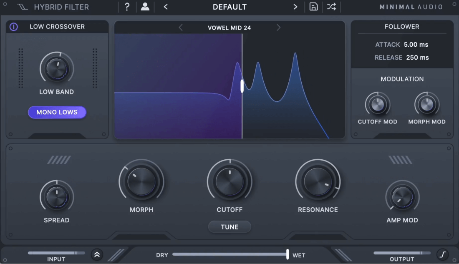The image size is (459, 264).
Task: Click the LOW BAND knob
Action: point(57,69)
